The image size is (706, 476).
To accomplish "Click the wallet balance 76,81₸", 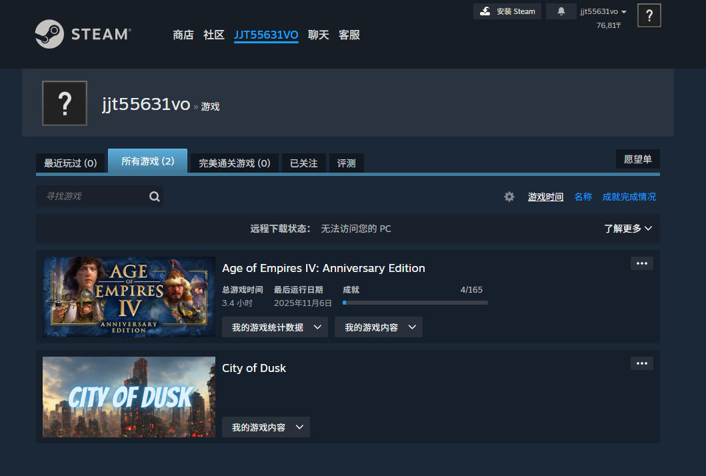I will point(608,25).
